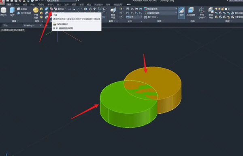Click the Move Gizmo (移动小控件) icon
The image size is (243, 156).
(201, 13)
